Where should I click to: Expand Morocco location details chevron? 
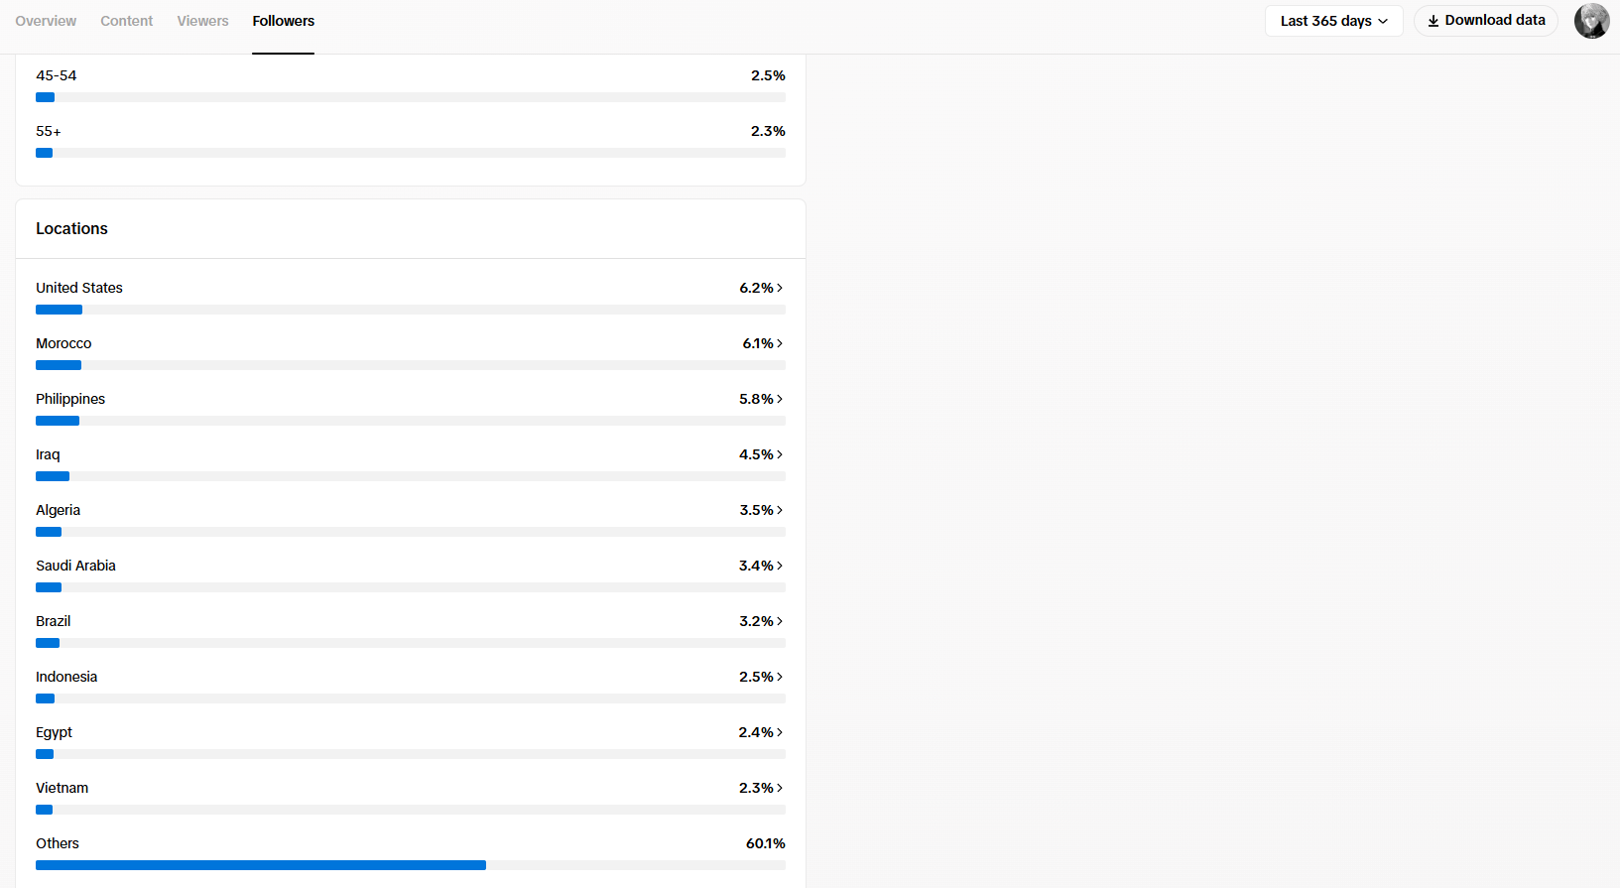coord(780,343)
